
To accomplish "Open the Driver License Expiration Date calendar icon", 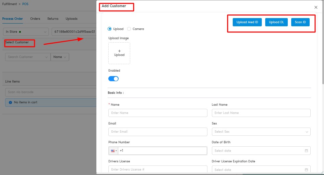I will [306, 170].
